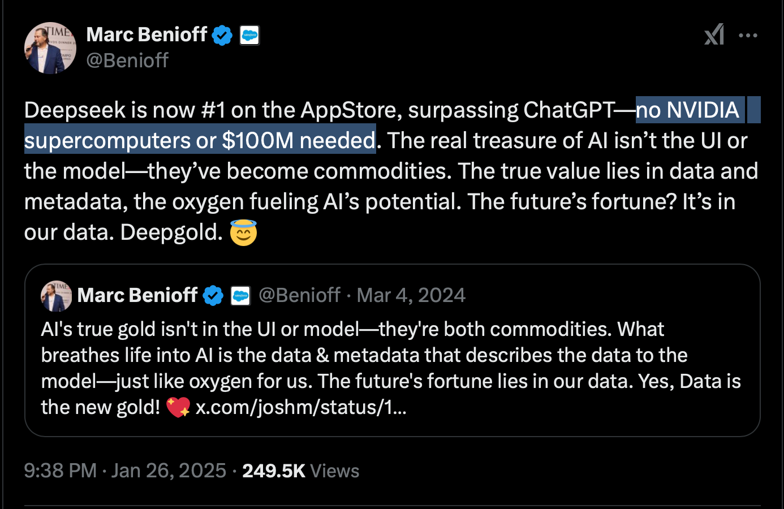
Task: Open the Grok explain-this-post icon
Action: point(714,35)
